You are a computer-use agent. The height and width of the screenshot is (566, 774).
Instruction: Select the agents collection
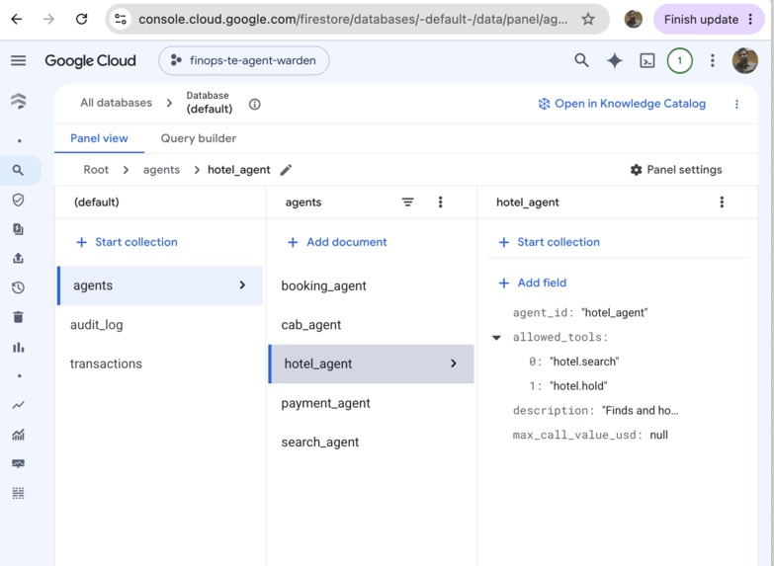click(160, 285)
